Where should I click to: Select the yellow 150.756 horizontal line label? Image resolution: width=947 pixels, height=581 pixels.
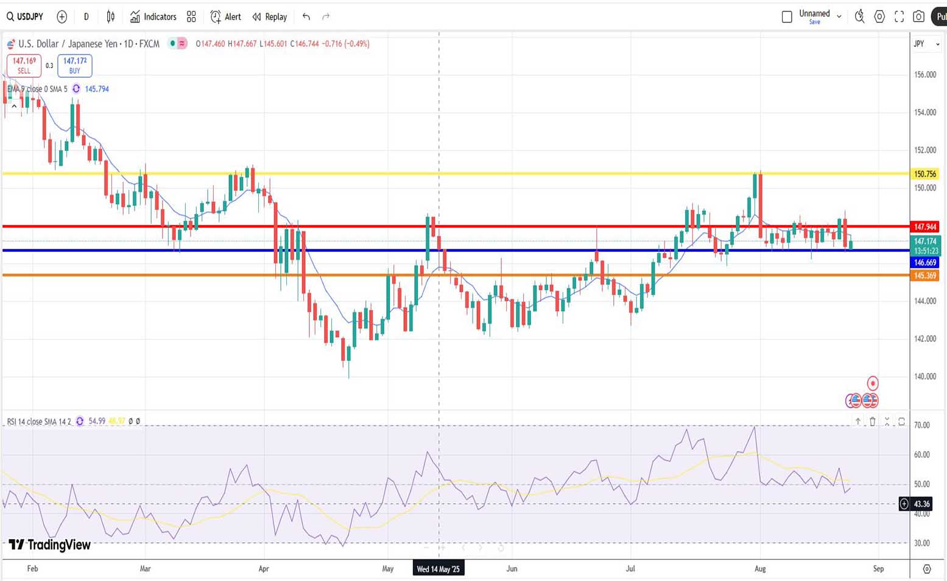(924, 174)
